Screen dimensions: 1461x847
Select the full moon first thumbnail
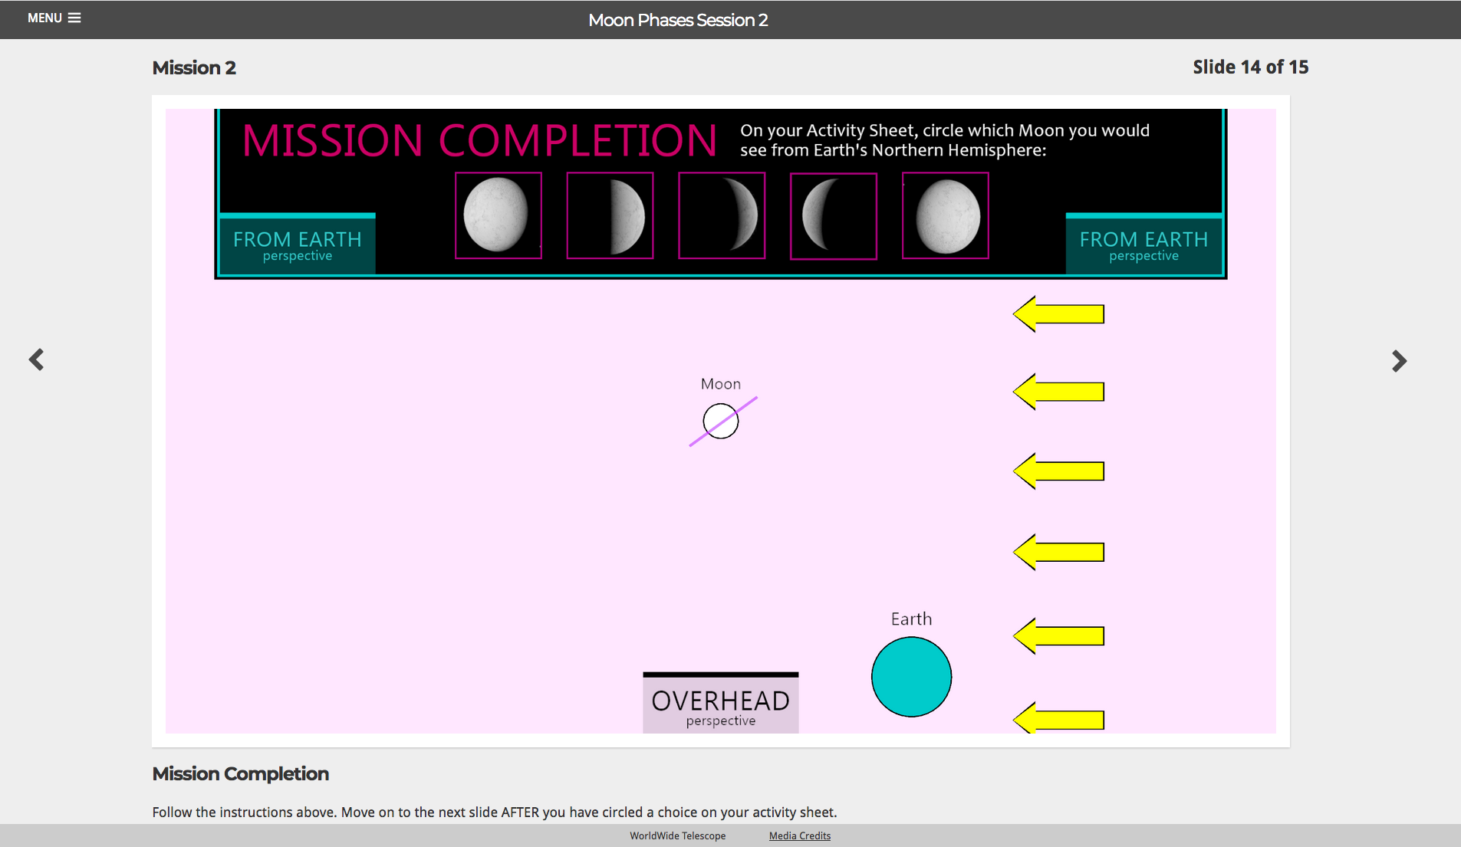click(x=498, y=215)
